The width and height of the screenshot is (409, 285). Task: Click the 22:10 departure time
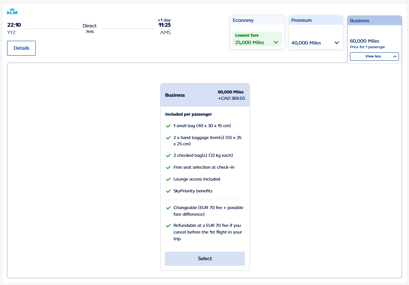tap(14, 25)
